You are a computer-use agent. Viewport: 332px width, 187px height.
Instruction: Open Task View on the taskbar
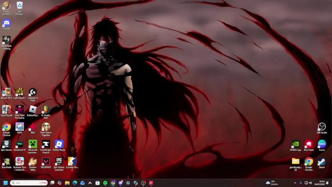pos(52,183)
